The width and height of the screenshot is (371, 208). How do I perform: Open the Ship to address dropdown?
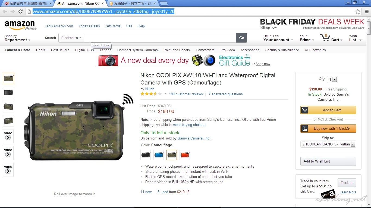pos(328,144)
